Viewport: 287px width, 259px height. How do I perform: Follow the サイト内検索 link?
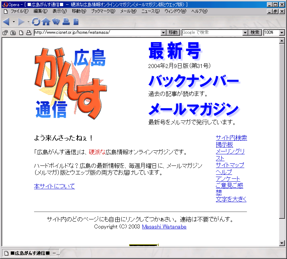tap(231, 138)
